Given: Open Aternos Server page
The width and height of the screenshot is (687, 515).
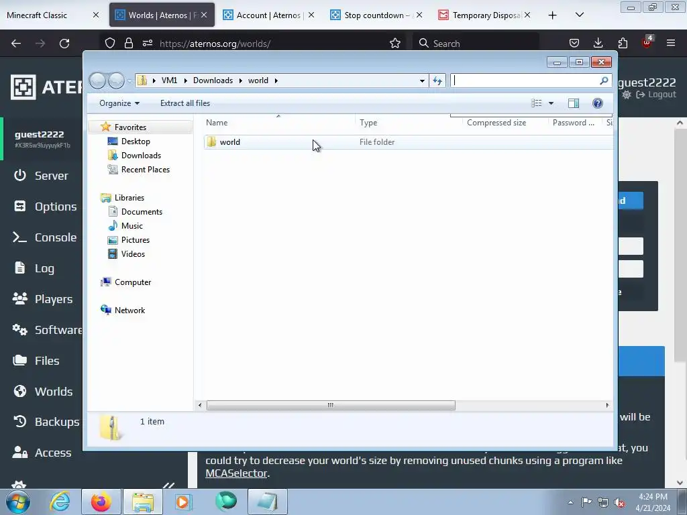Looking at the screenshot, I should [41, 176].
